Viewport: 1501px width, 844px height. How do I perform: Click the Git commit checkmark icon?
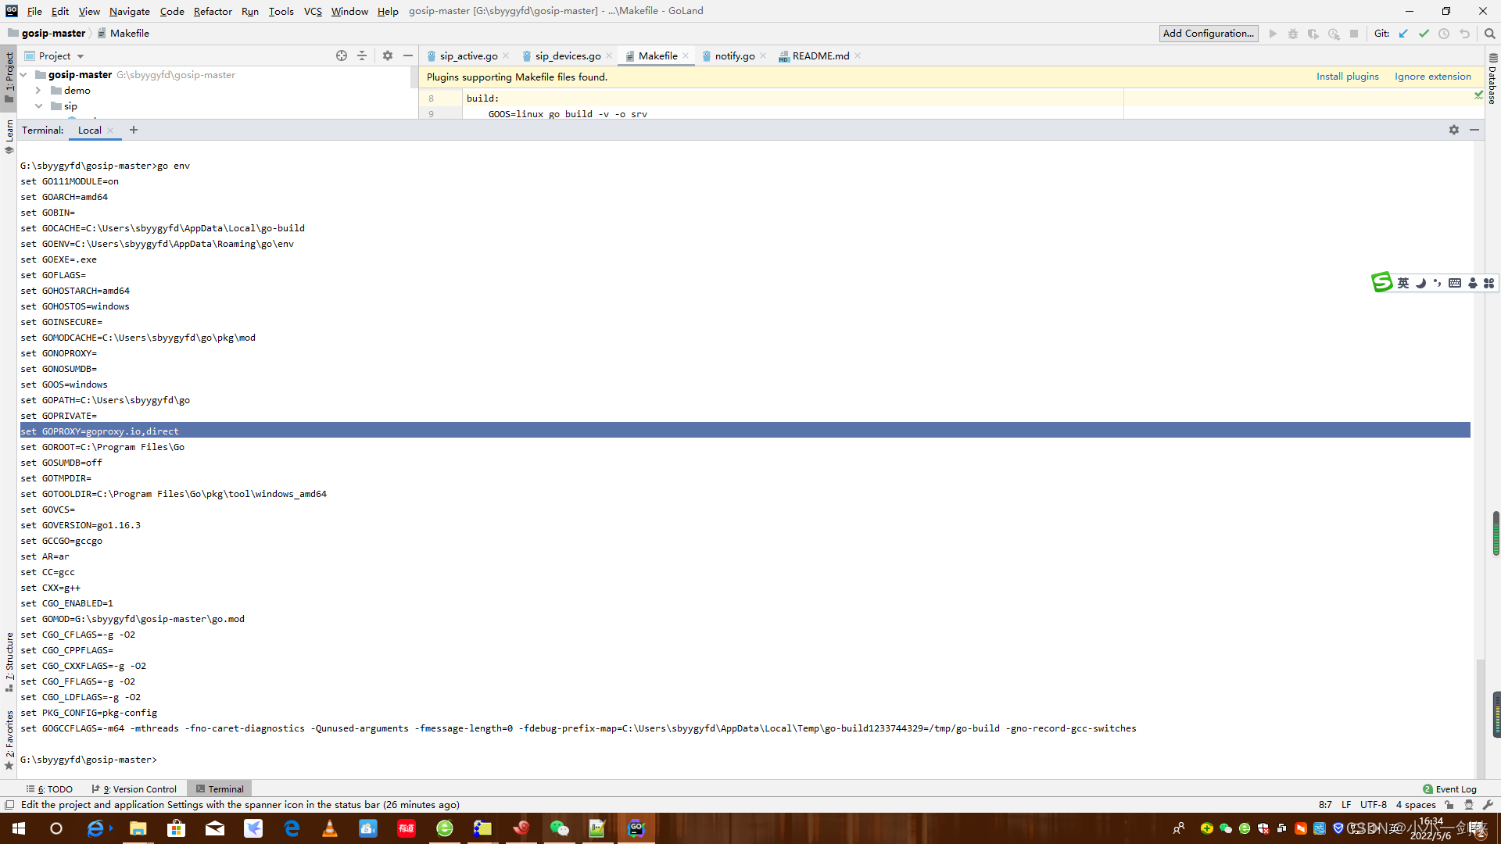pos(1424,34)
